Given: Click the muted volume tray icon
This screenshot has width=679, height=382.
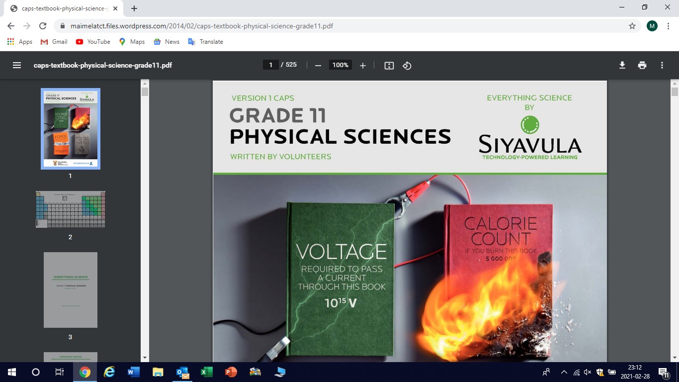Looking at the screenshot, I should pyautogui.click(x=588, y=372).
